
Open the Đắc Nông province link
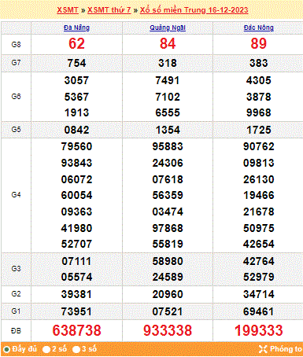point(259,28)
